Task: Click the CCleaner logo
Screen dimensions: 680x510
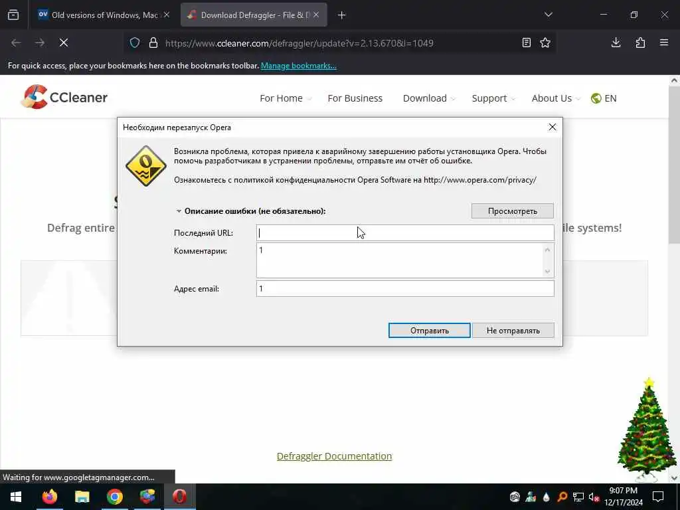Action: tap(64, 97)
